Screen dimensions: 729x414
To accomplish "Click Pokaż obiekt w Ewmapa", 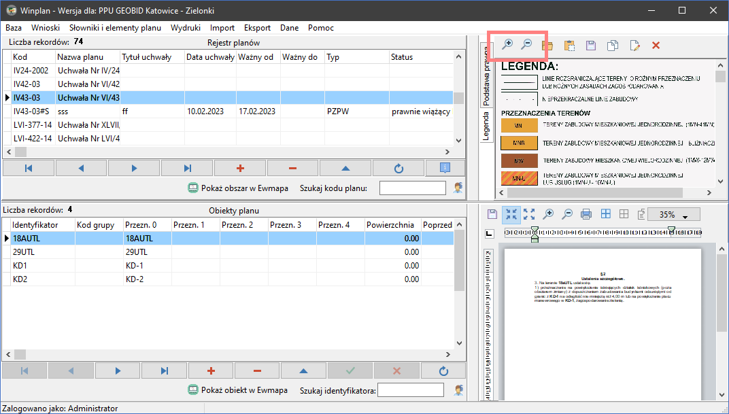I will point(237,390).
